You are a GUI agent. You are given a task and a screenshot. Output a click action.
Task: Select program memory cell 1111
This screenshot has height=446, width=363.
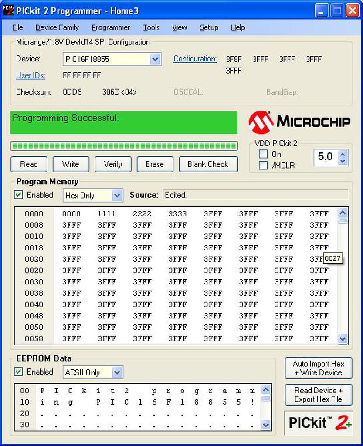pos(107,213)
